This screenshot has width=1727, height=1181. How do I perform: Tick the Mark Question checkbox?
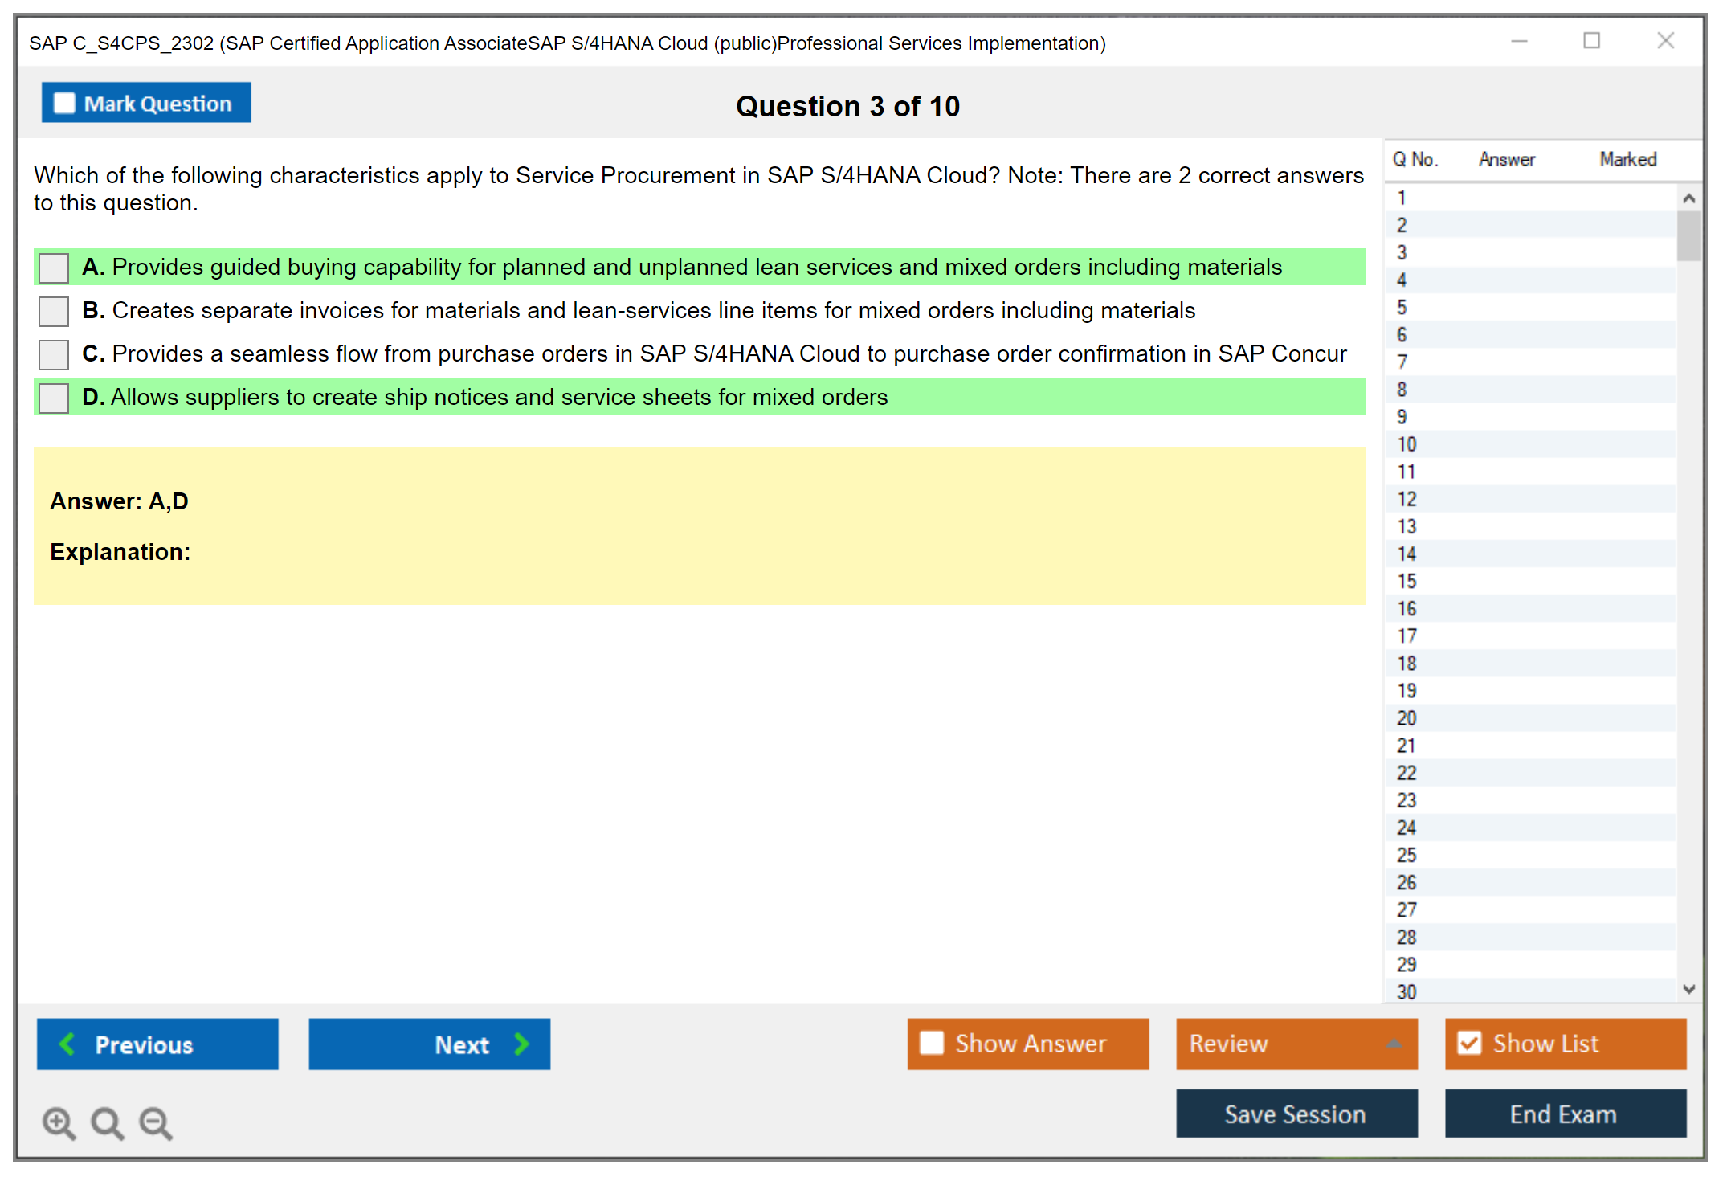[x=64, y=103]
